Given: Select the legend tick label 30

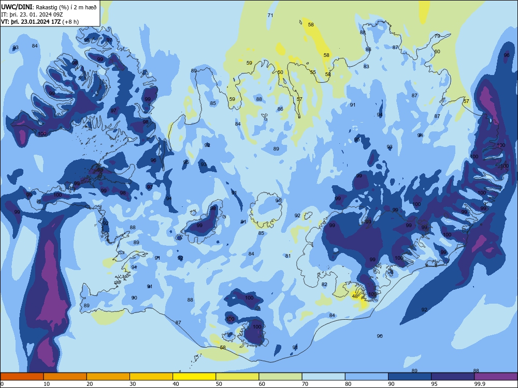Looking at the screenshot, I should [133, 384].
